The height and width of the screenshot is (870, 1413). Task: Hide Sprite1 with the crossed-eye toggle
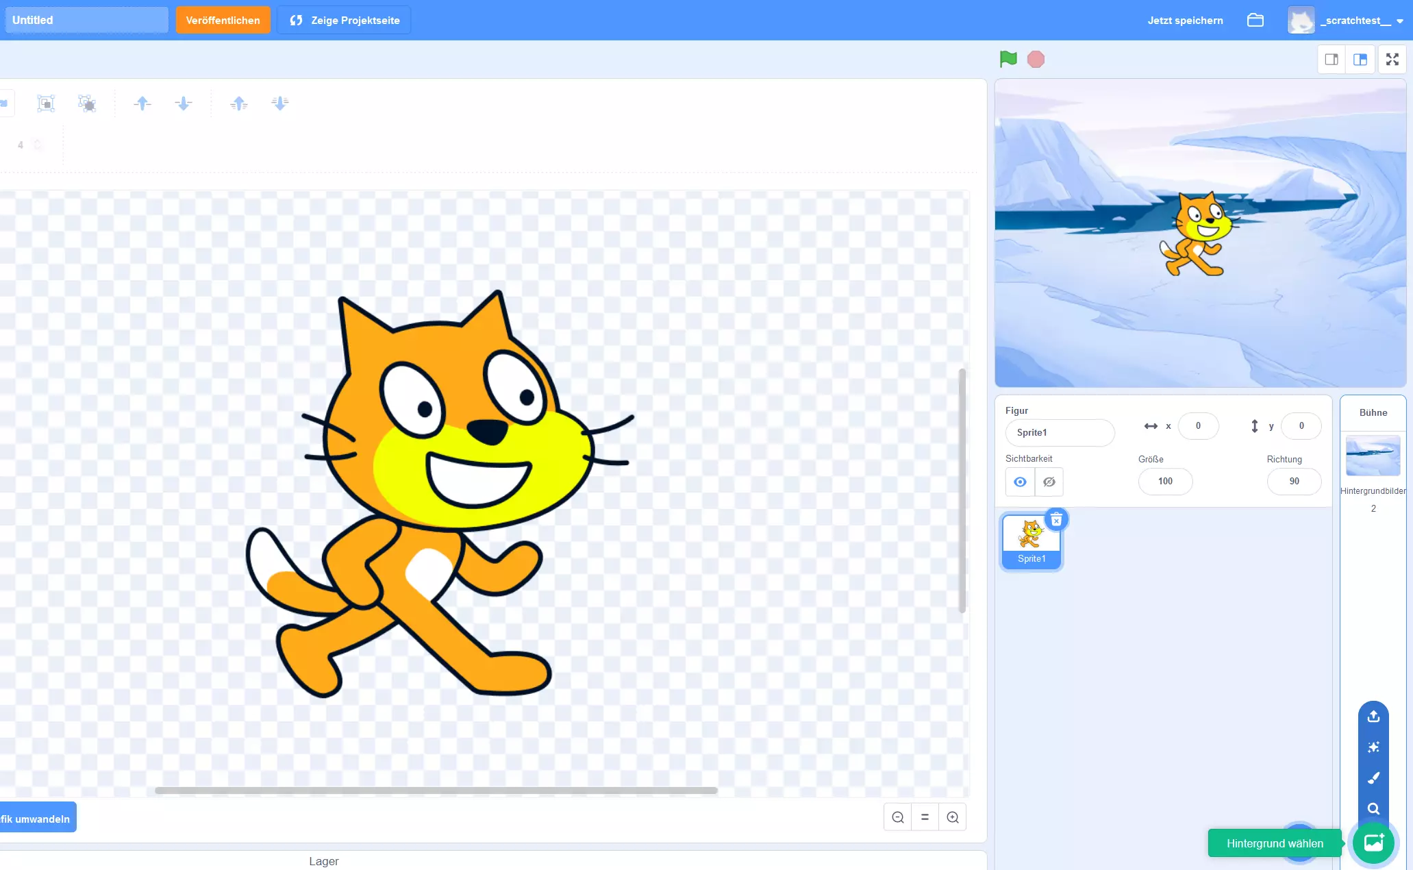click(1049, 482)
